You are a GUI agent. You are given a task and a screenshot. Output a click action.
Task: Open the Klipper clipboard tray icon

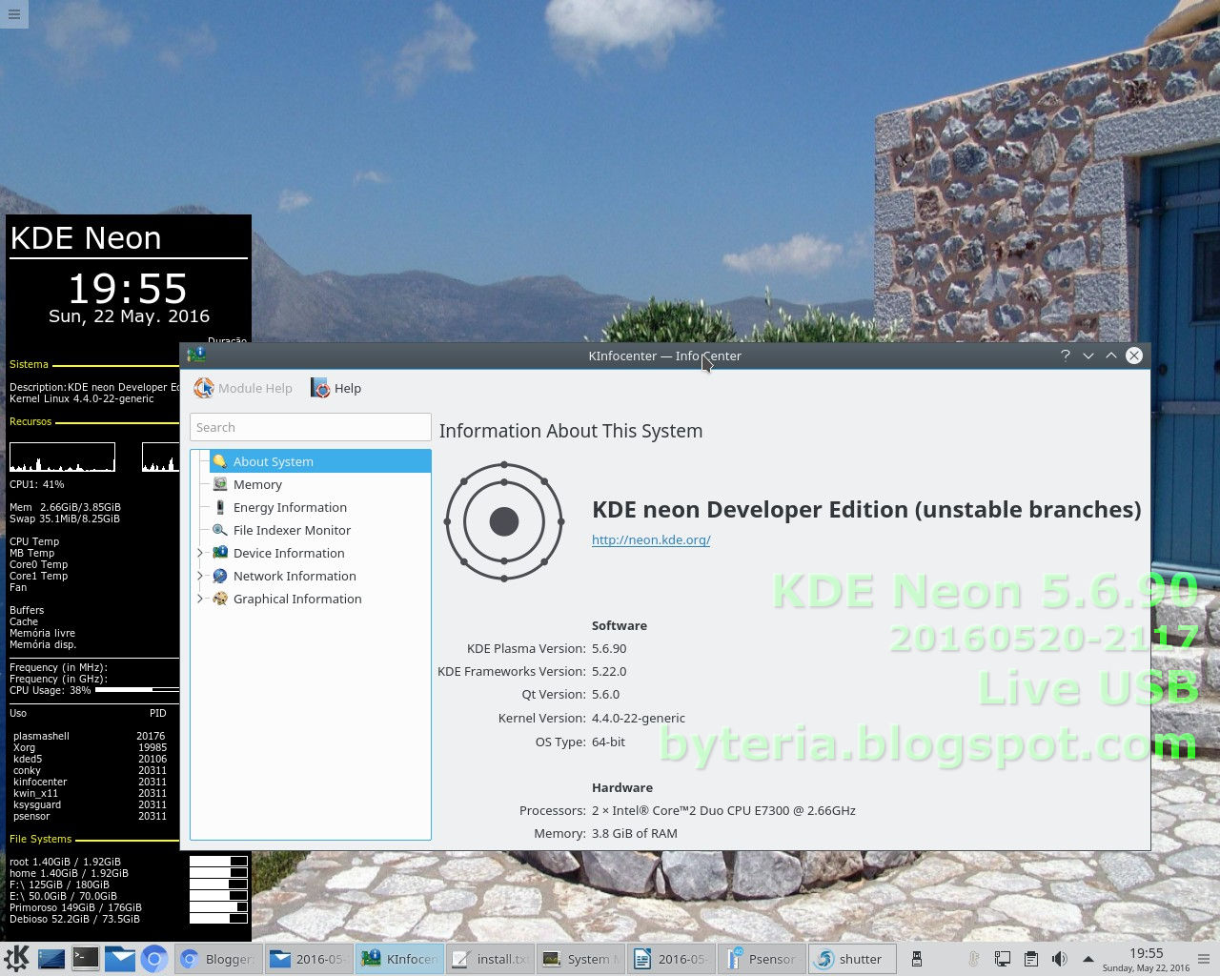tap(1031, 959)
